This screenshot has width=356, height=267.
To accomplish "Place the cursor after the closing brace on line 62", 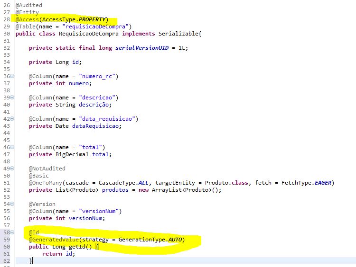I will click(33, 261).
